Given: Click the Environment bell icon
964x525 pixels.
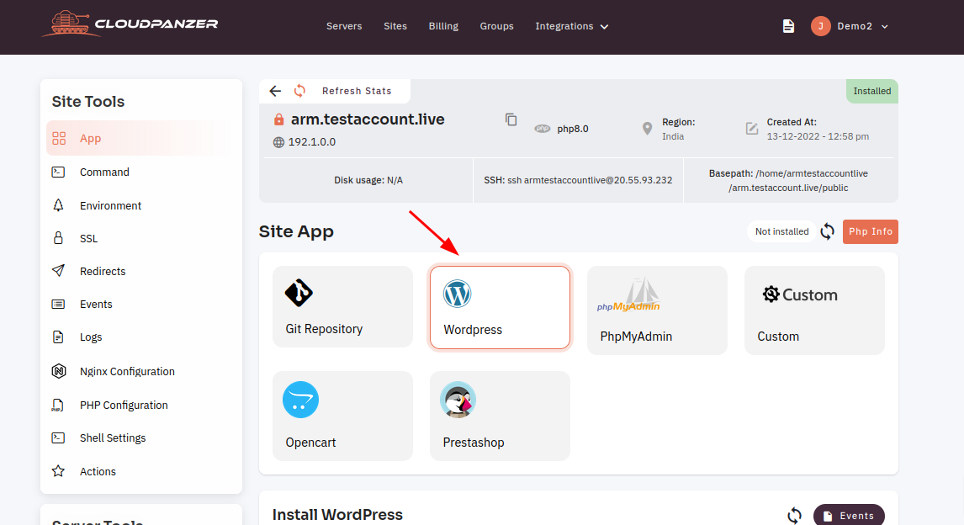Looking at the screenshot, I should (58, 205).
